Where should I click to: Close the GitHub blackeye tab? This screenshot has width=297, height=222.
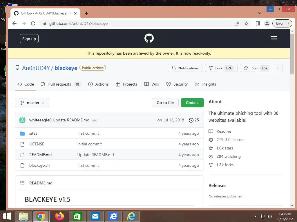pos(75,13)
